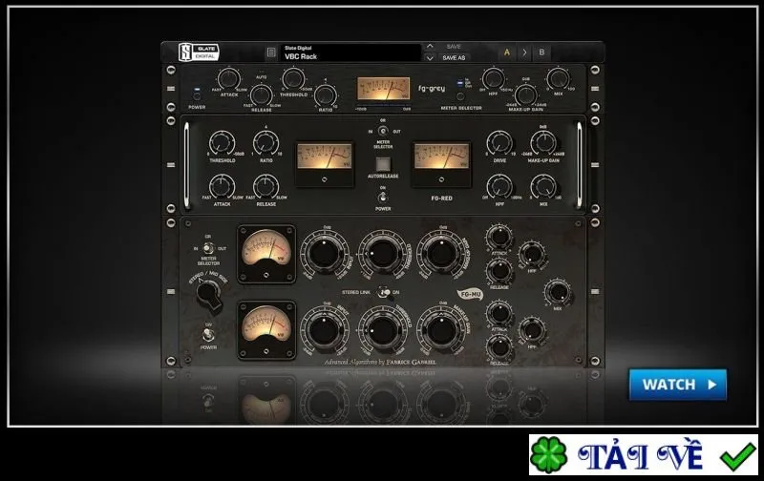Screen dimensions: 764x481
Task: Click FG-MU upper channel INPUT knob
Action: 325,254
